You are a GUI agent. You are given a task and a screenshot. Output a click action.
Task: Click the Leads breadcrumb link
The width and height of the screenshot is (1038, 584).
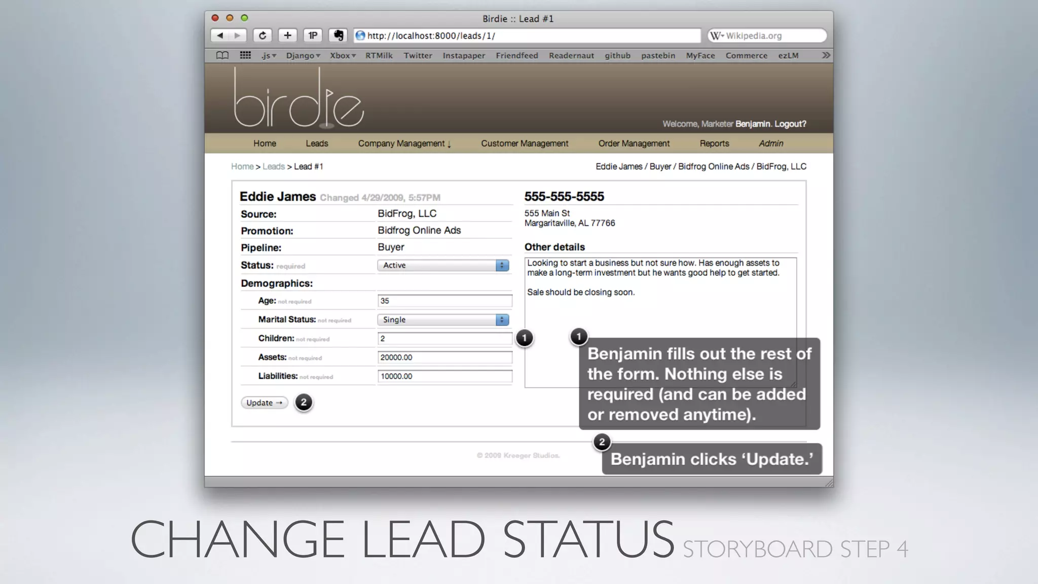[x=274, y=166]
